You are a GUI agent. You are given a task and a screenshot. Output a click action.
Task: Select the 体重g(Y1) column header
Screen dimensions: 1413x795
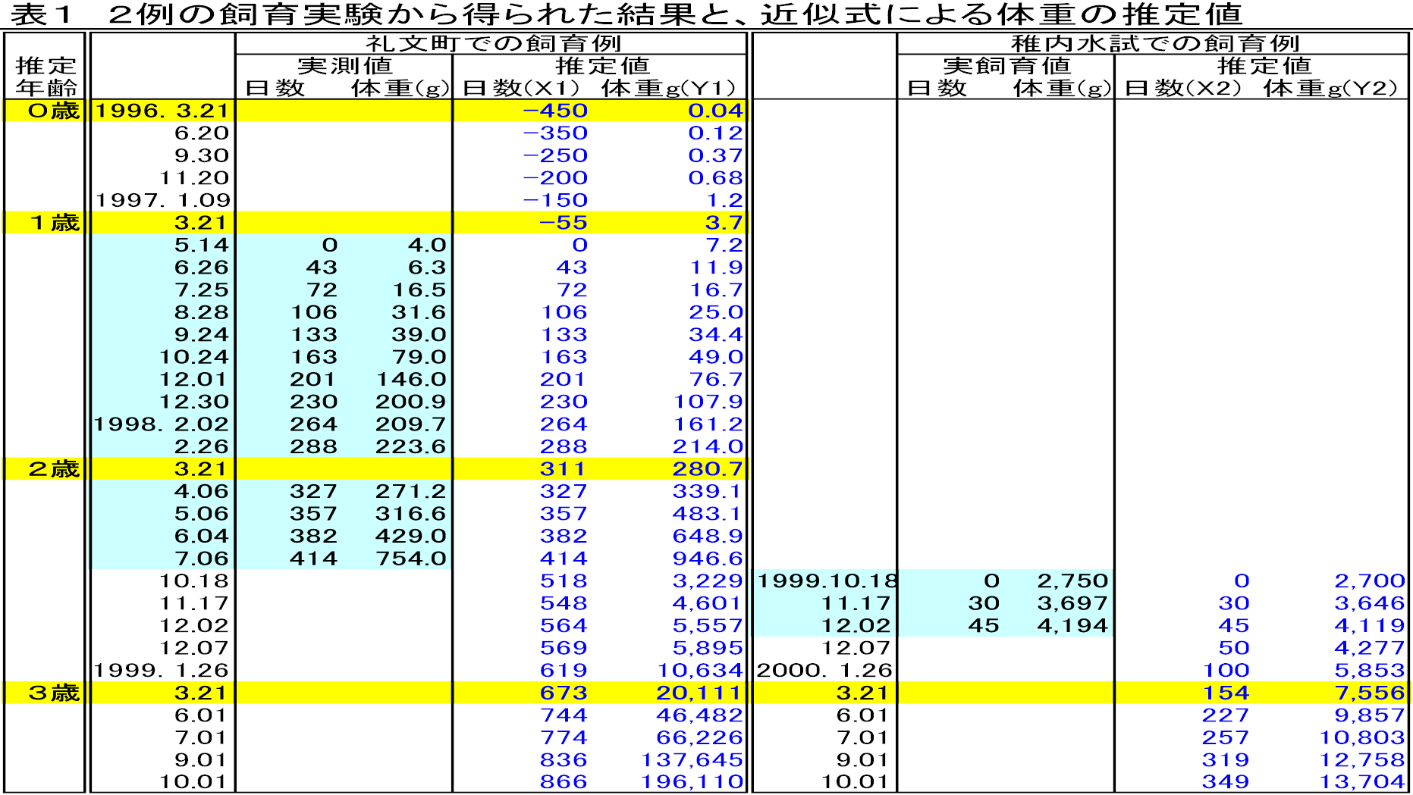(668, 89)
